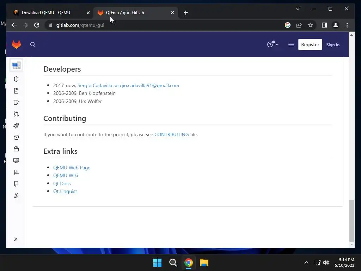Open volume tray icon
Image resolution: width=361 pixels, height=271 pixels.
326,263
